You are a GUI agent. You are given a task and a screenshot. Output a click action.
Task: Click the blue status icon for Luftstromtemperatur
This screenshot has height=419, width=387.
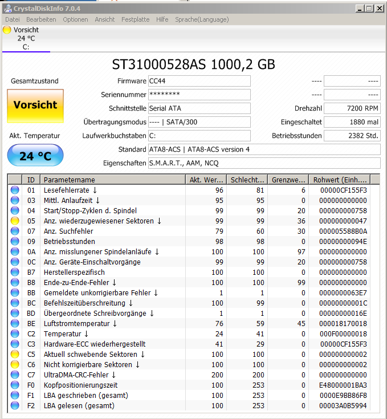(15, 323)
